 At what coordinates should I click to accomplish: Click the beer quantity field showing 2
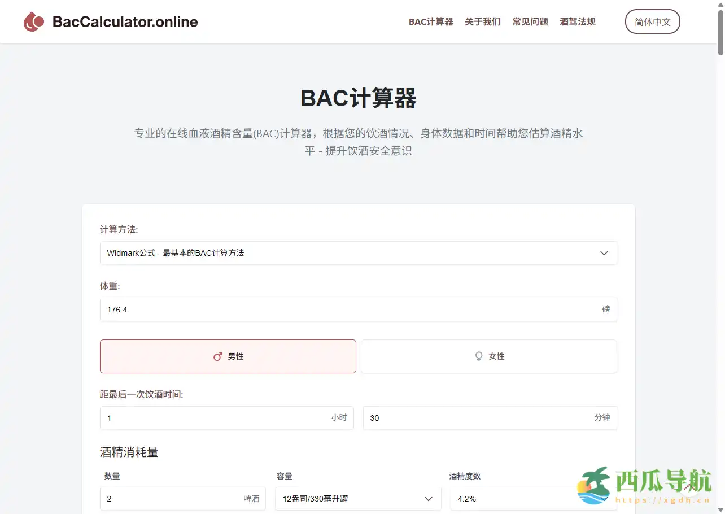point(182,499)
